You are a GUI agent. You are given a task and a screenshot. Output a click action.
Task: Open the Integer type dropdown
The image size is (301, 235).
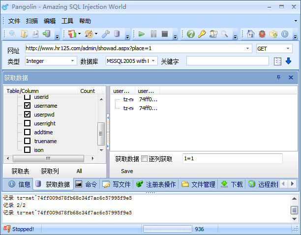coord(73,61)
